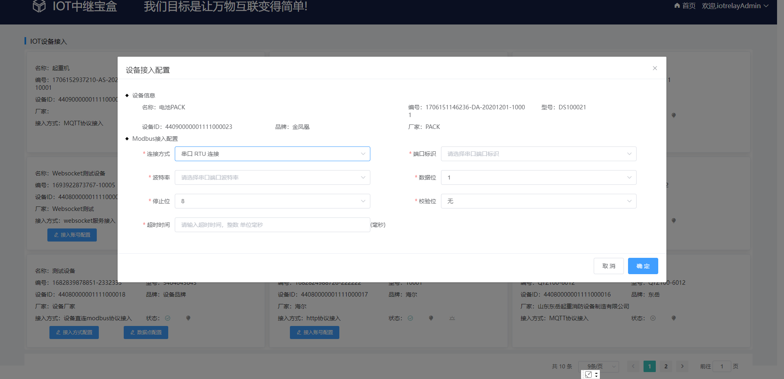Click the IOT中继宝盒 cube logo icon
The width and height of the screenshot is (784, 379).
[39, 6]
